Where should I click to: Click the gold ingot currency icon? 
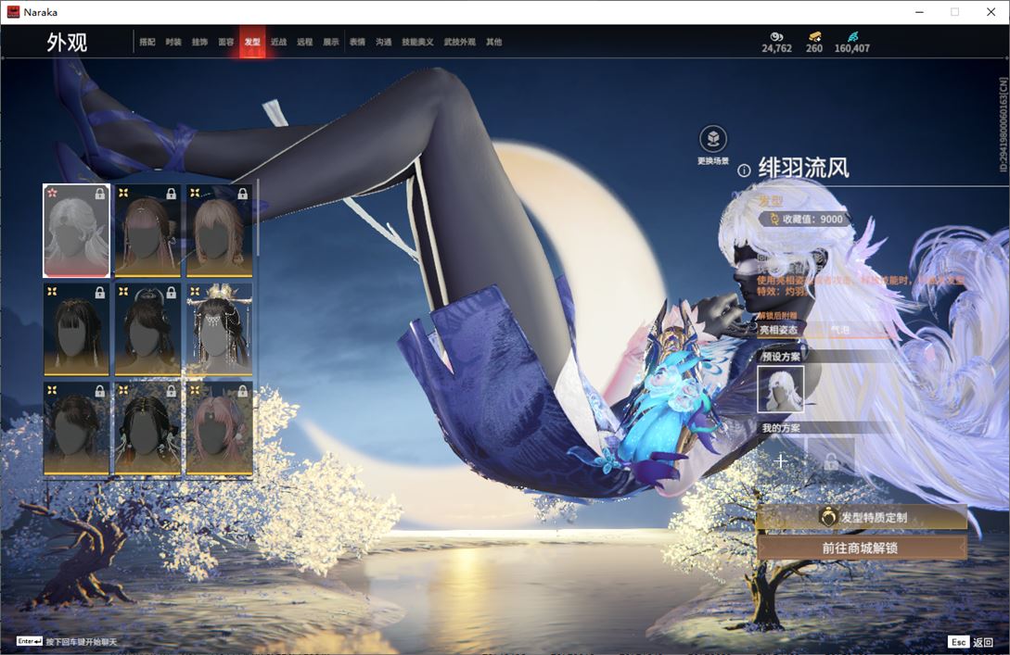[x=815, y=37]
